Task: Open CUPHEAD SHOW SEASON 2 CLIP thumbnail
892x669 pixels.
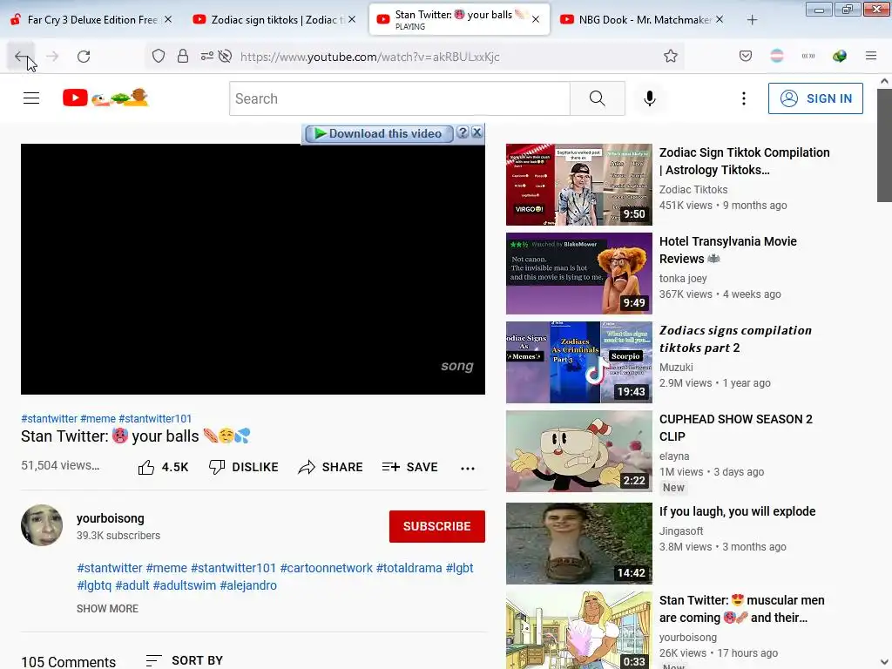Action: 578,451
